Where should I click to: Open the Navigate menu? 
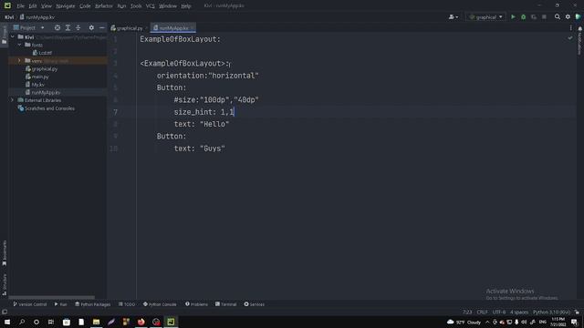tap(65, 6)
